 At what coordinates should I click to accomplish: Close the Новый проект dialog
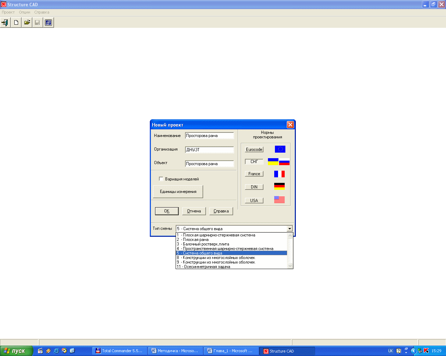tap(290, 125)
